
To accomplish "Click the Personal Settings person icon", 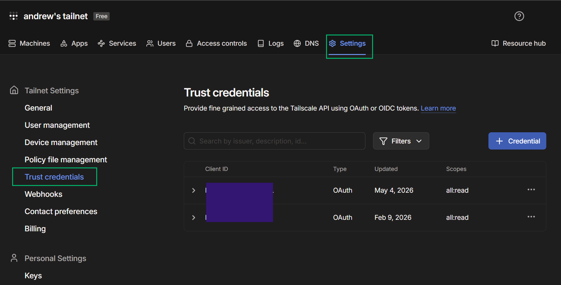I will pos(14,258).
